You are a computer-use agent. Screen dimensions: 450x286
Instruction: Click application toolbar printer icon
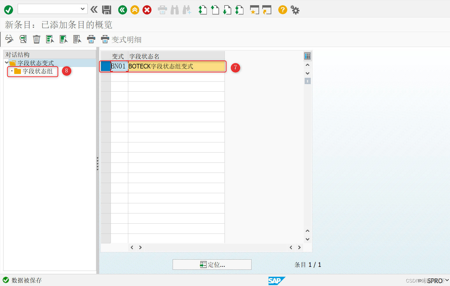click(91, 39)
